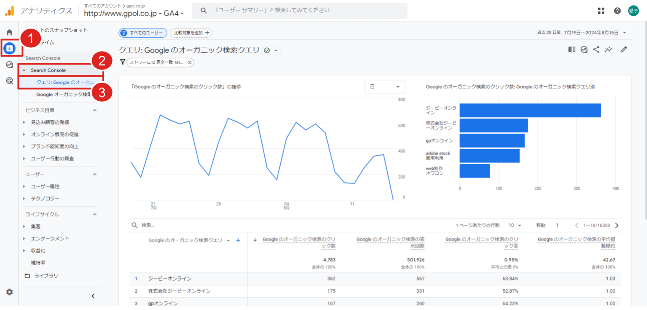Open the trend sparkline icon in report toolbar
Viewport: 647px width, 310px height.
coord(608,49)
